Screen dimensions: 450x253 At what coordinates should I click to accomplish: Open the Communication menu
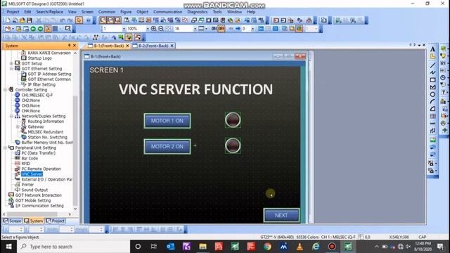point(167,12)
